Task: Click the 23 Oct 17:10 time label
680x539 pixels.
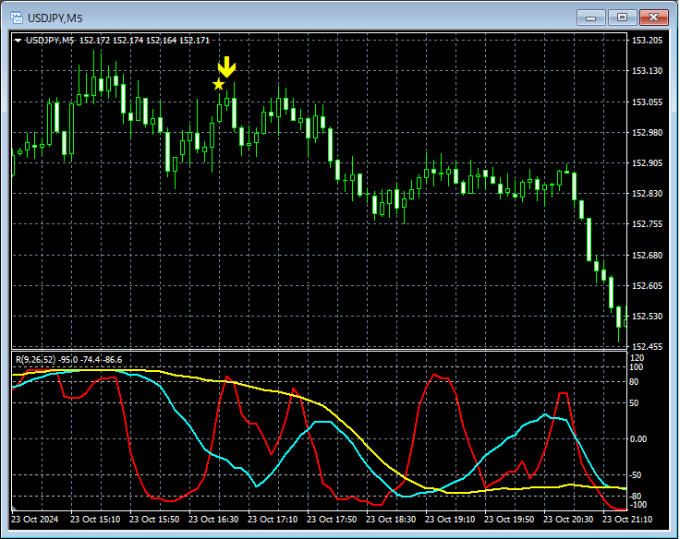Action: coord(273,519)
